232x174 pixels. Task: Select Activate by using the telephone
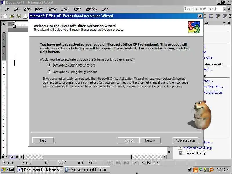click(73, 72)
